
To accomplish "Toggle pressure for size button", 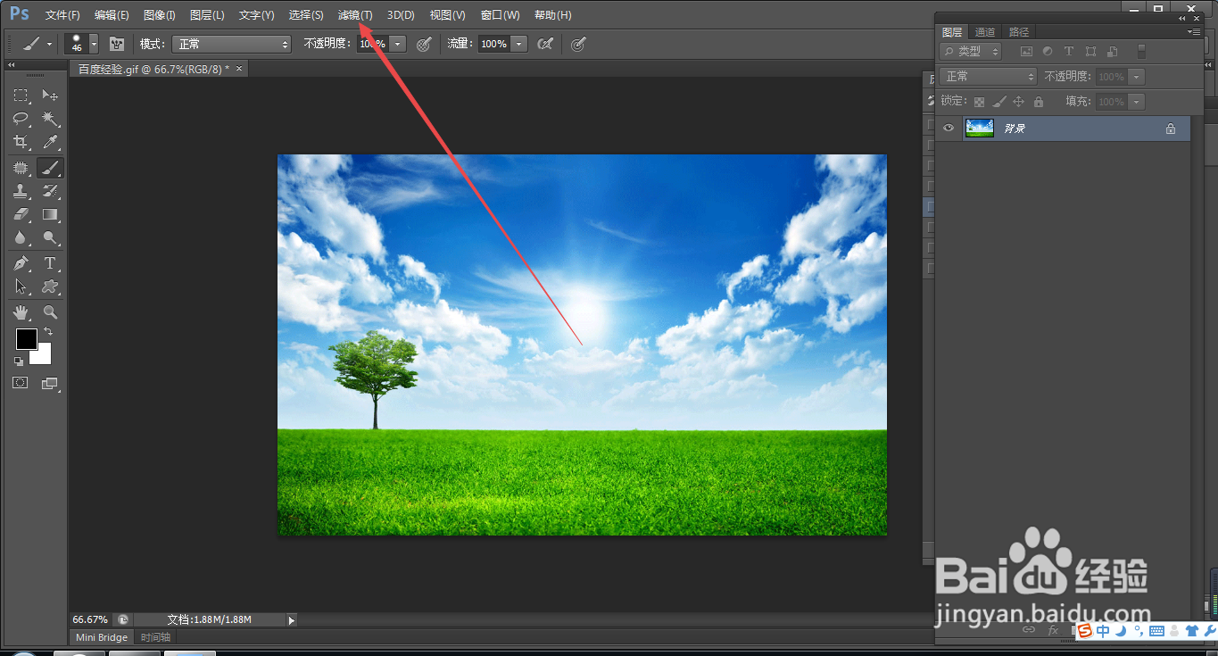I will click(x=578, y=44).
